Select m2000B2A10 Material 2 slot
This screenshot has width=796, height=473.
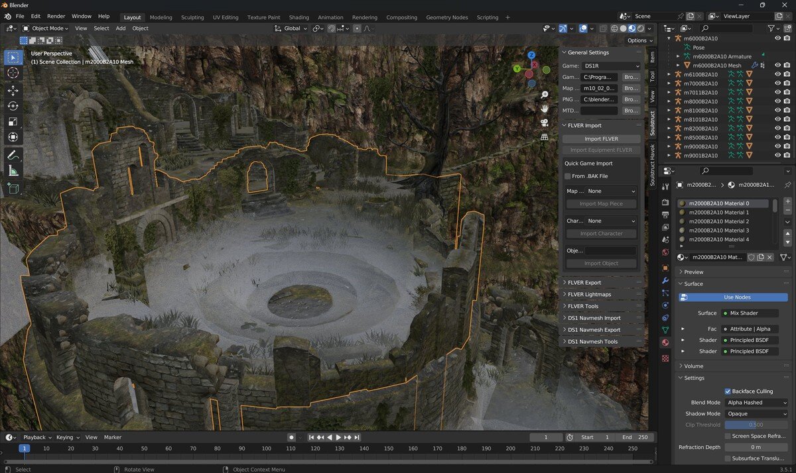click(724, 221)
